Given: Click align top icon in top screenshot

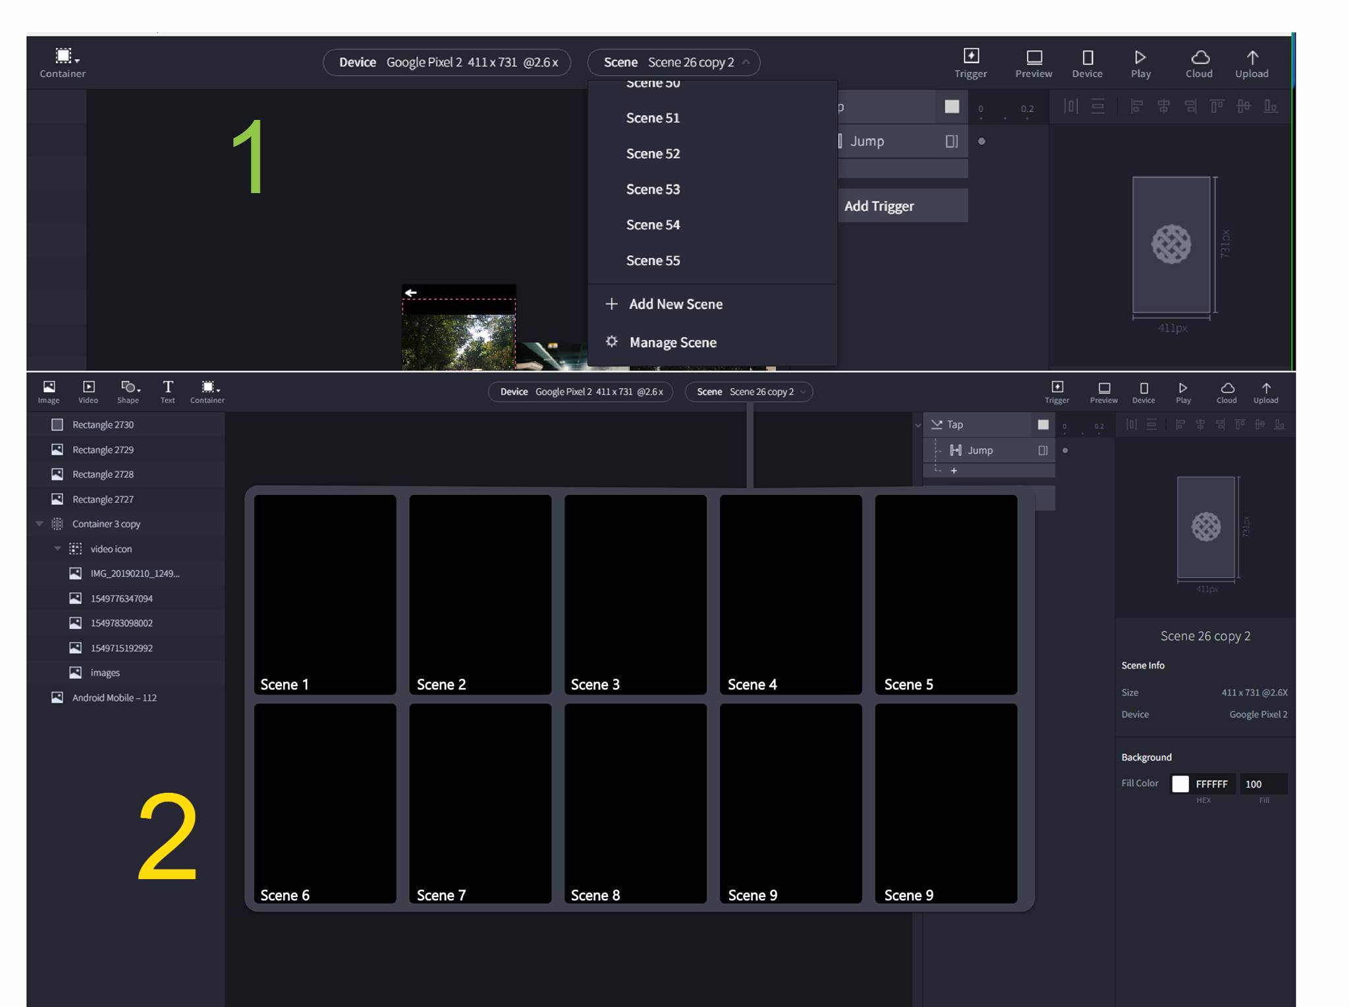Looking at the screenshot, I should [1217, 106].
